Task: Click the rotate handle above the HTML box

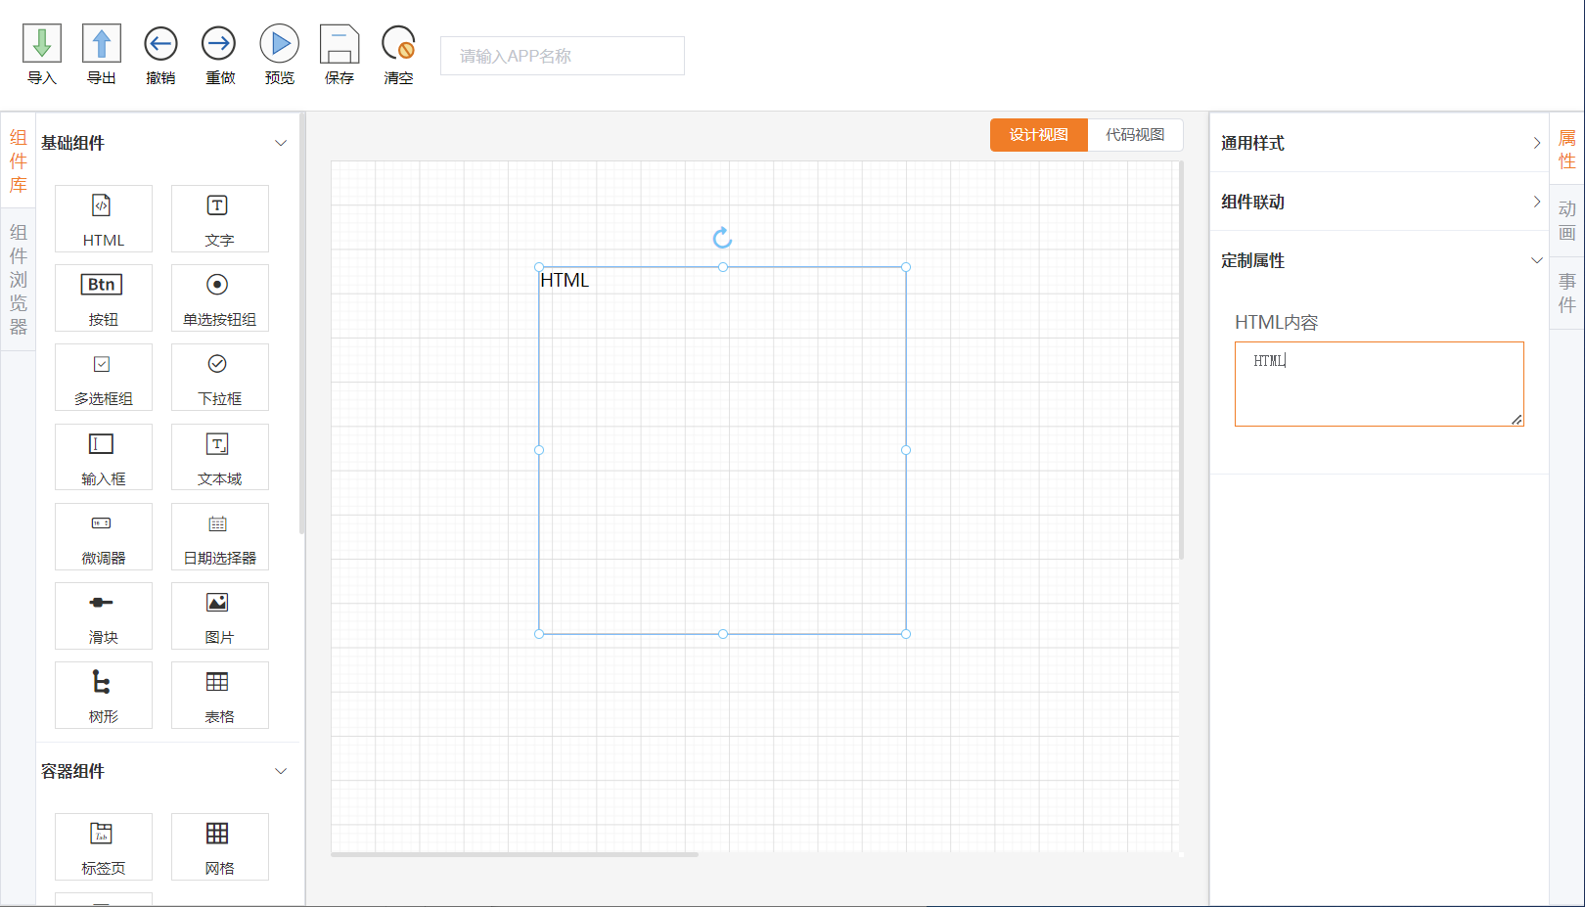Action: (x=722, y=238)
